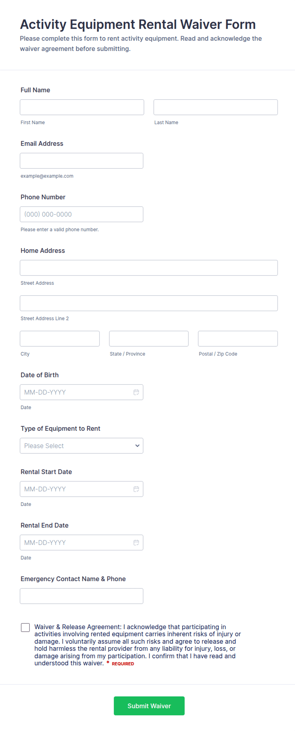Click the 'Rental End Date' label
Image resolution: width=295 pixels, height=731 pixels.
tap(44, 526)
